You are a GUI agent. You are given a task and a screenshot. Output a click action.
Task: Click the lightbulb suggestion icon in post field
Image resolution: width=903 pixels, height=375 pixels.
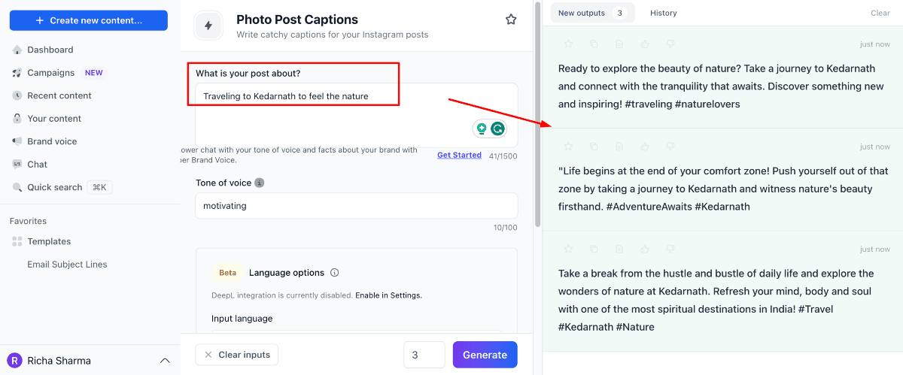click(x=482, y=129)
